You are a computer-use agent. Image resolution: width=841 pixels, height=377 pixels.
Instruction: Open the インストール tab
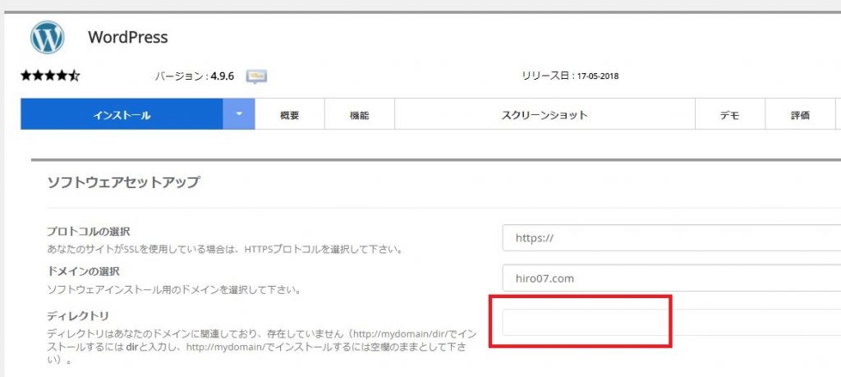point(122,114)
